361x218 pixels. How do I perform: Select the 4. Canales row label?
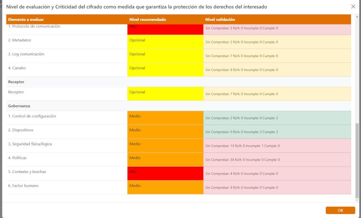17,68
